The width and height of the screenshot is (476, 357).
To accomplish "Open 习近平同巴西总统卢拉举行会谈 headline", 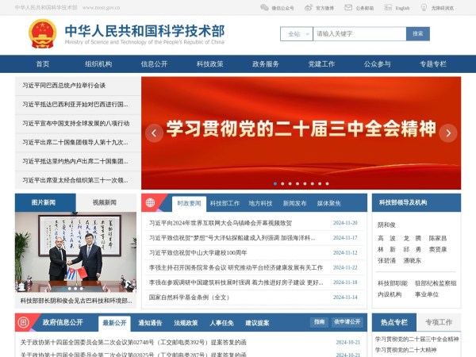I will (x=64, y=85).
